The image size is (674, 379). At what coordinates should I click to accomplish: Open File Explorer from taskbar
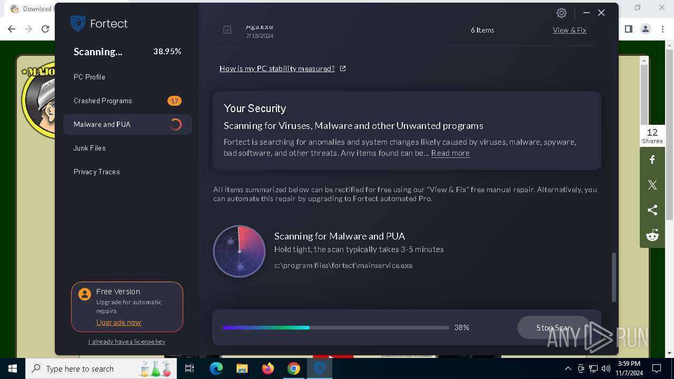(242, 368)
